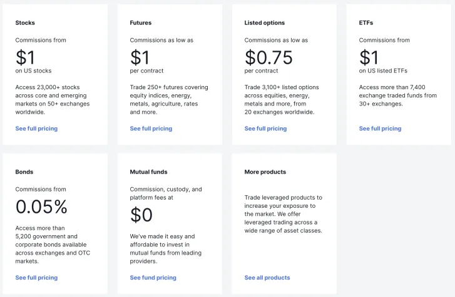Click the leveraged products description text

(x=284, y=214)
